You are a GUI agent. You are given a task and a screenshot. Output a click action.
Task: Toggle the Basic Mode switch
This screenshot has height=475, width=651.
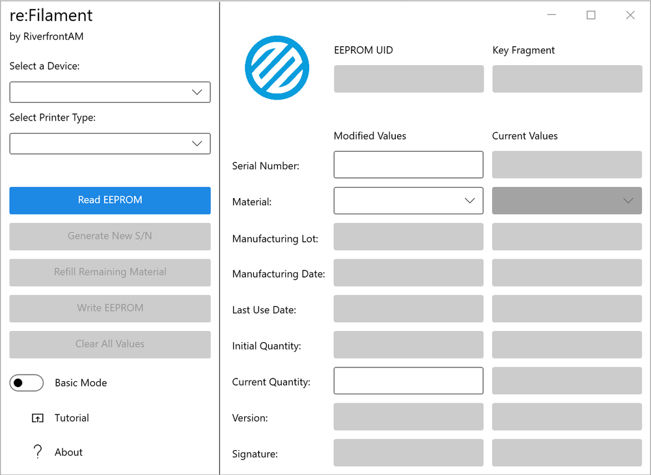(x=27, y=383)
